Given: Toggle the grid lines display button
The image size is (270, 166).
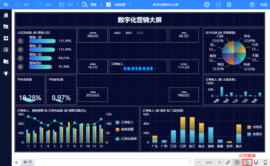Looking at the screenshot, I should pyautogui.click(x=237, y=162).
